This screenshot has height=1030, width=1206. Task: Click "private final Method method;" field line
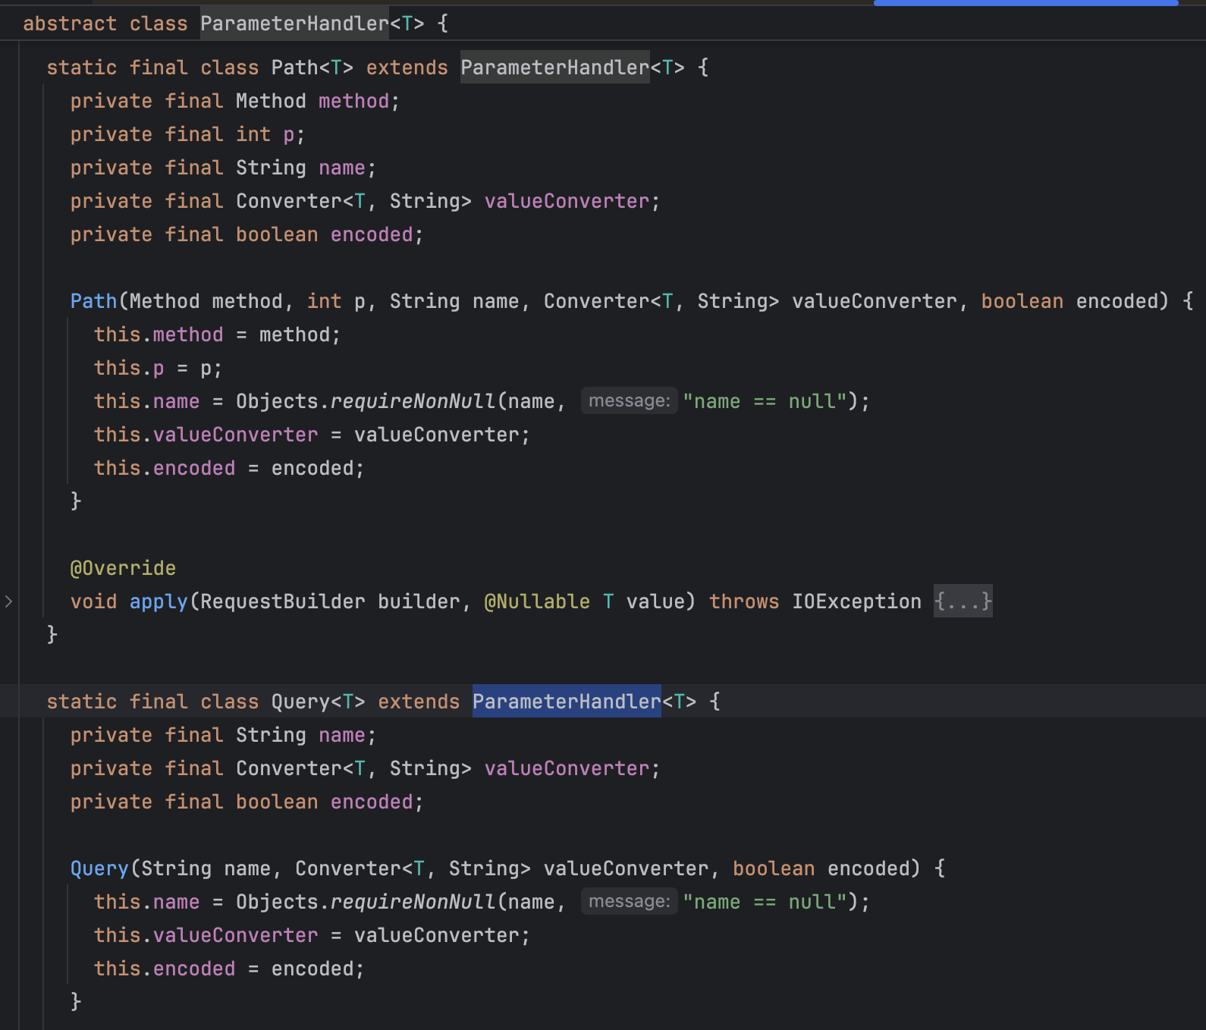(x=235, y=101)
